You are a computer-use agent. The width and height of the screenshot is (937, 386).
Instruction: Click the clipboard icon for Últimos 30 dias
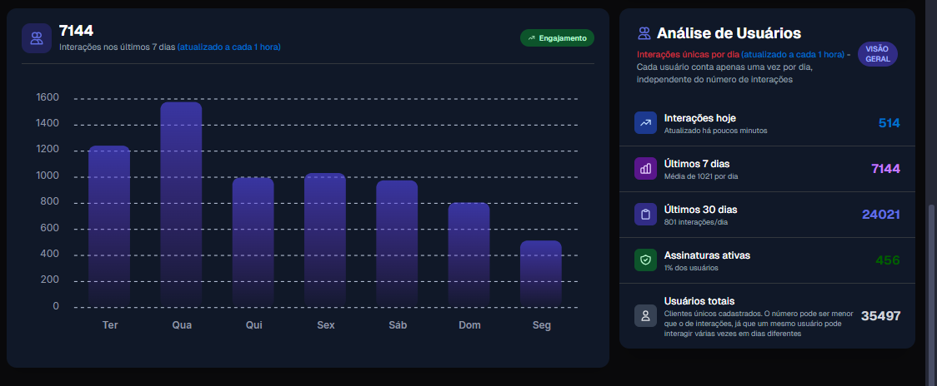[x=645, y=215]
